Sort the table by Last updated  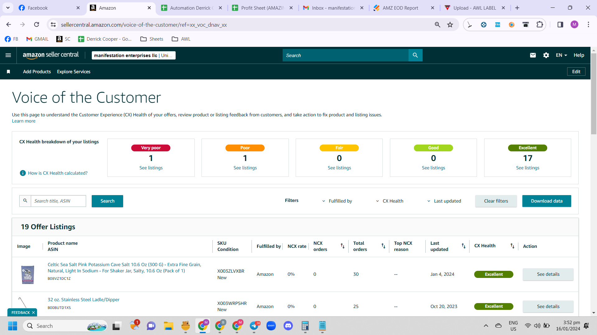coord(464,246)
